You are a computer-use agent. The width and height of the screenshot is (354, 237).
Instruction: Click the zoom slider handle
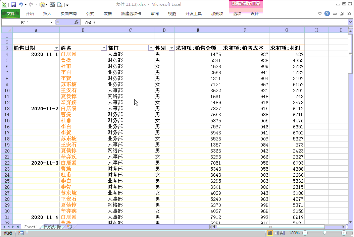324,233
